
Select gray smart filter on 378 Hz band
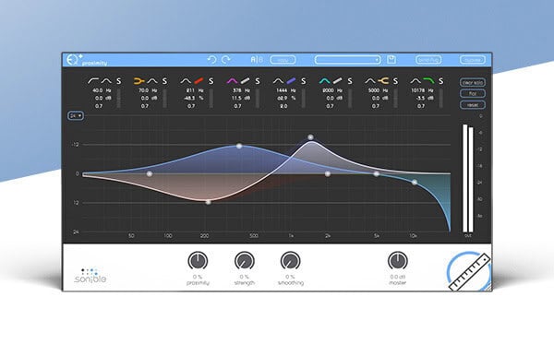246,81
